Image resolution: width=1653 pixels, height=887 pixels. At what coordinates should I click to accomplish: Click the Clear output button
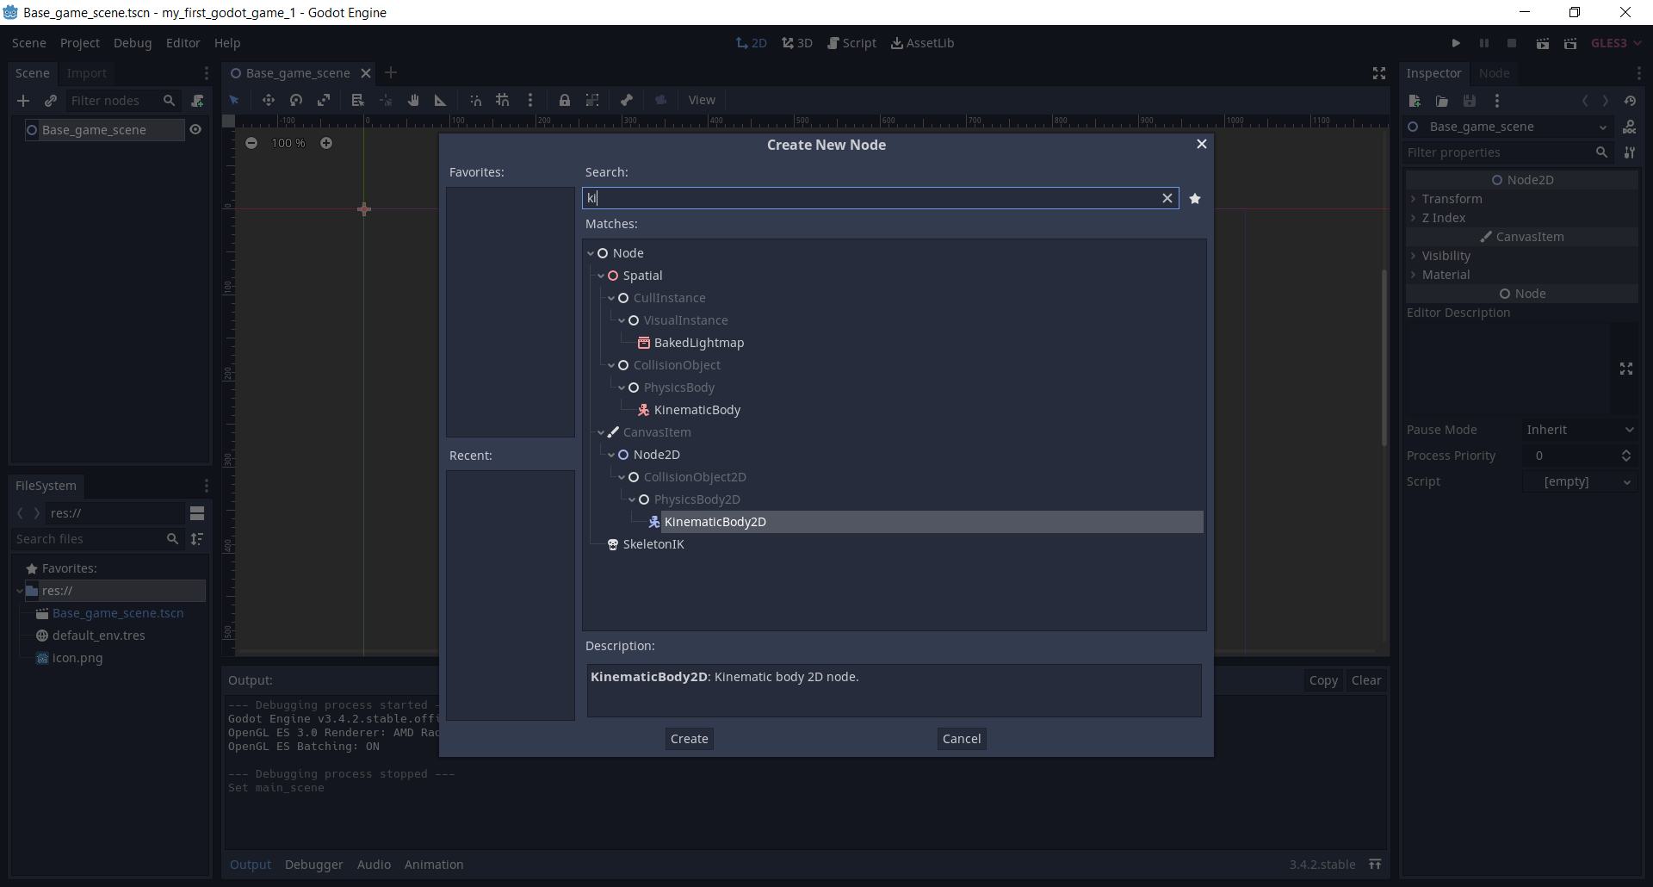(1366, 680)
